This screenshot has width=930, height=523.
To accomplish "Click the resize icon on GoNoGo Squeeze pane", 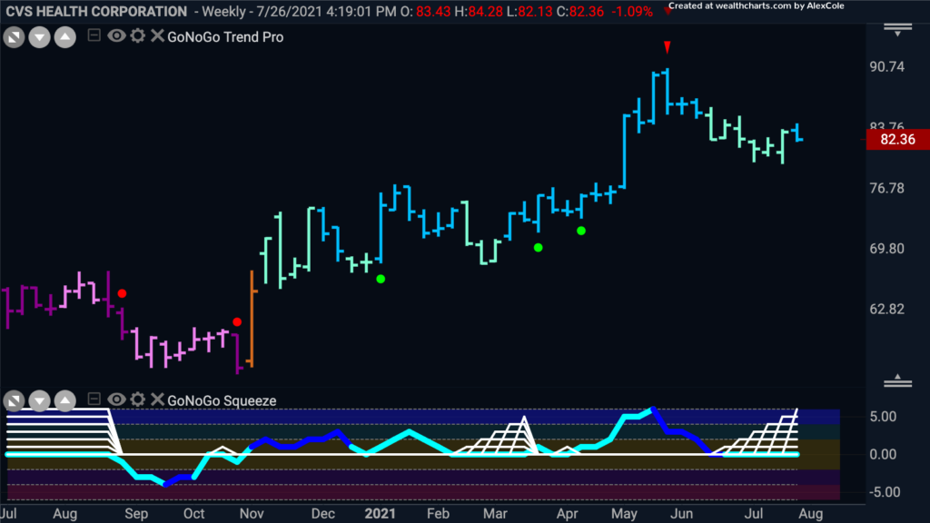I will 14,401.
